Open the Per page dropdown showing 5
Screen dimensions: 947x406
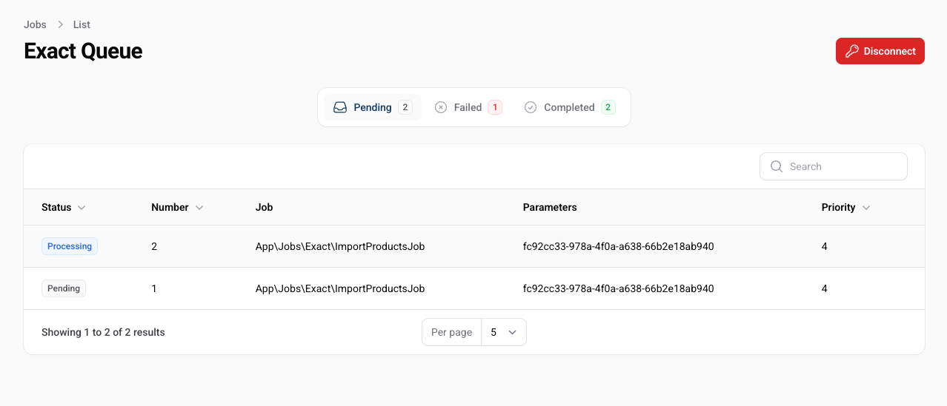coord(504,332)
